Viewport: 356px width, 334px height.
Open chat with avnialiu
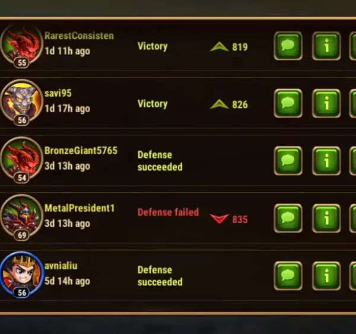click(288, 276)
